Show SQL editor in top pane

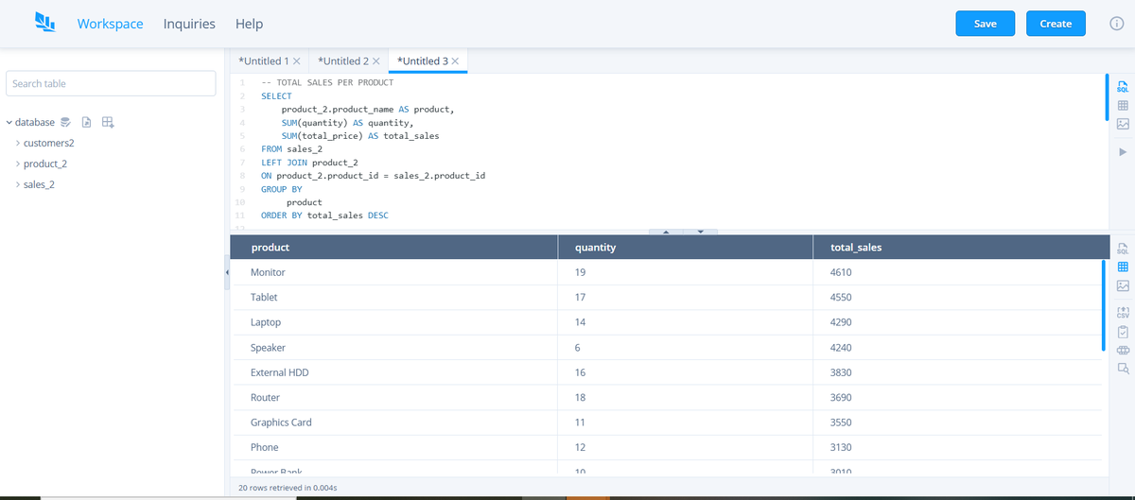pos(1123,86)
